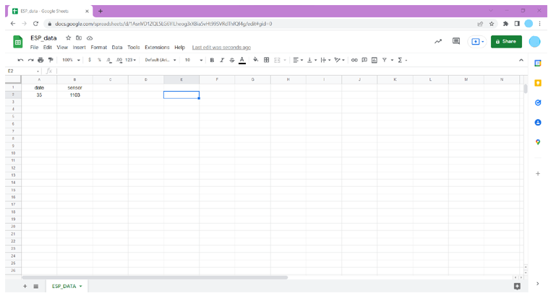Toggle italic formatting

tap(222, 60)
